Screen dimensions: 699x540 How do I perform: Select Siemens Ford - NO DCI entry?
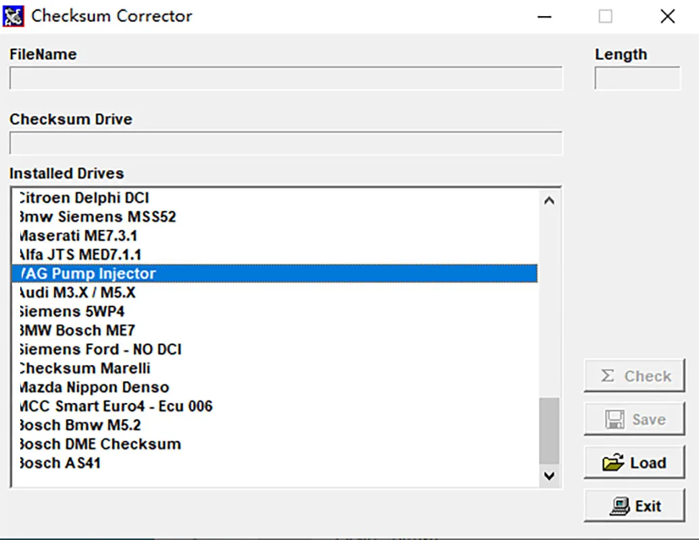275,349
